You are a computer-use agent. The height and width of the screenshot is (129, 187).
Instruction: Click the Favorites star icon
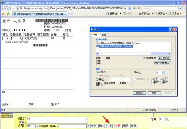(x=3, y=14)
